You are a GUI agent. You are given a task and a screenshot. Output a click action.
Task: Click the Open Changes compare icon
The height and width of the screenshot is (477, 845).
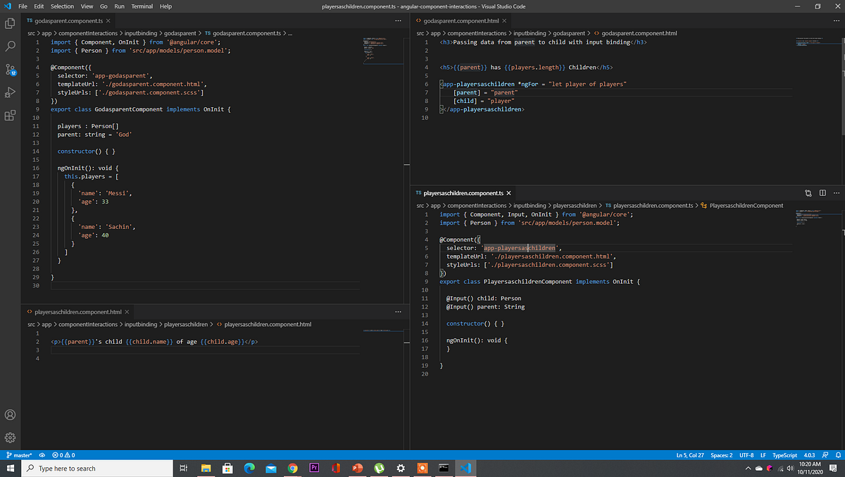[x=808, y=192]
